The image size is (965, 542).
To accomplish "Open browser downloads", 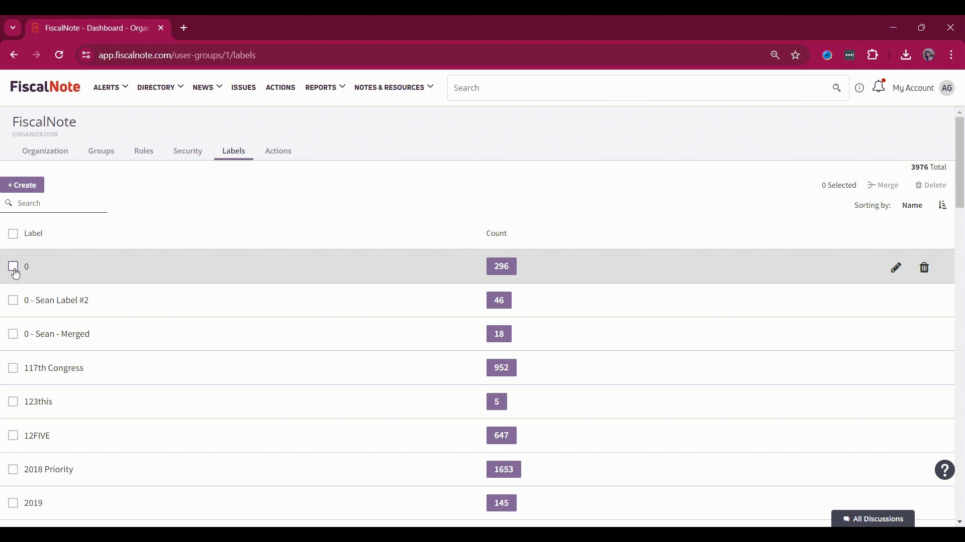I will coord(906,55).
